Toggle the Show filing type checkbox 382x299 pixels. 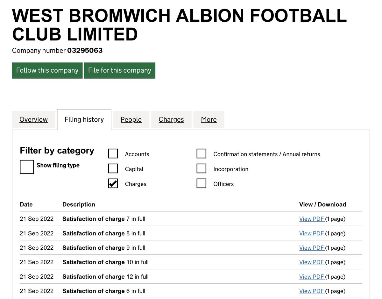(27, 167)
